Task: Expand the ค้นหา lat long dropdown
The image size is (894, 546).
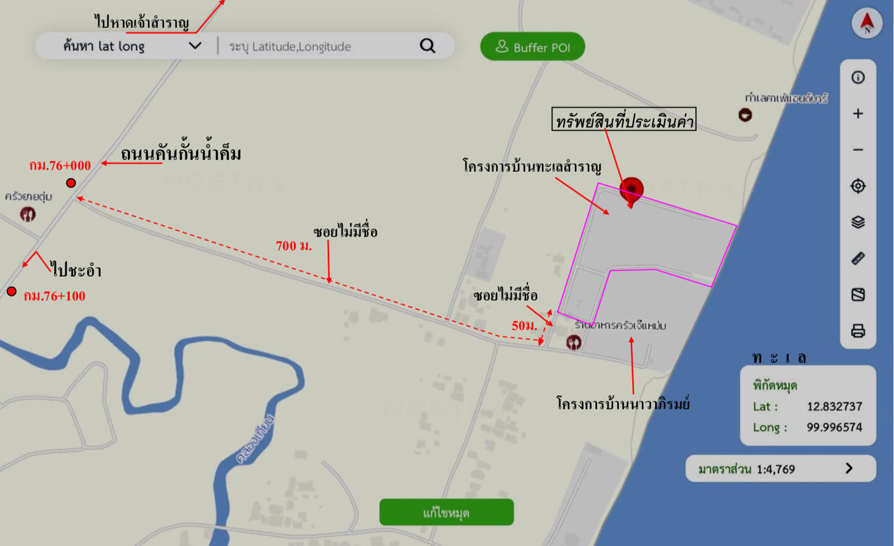Action: click(x=195, y=46)
